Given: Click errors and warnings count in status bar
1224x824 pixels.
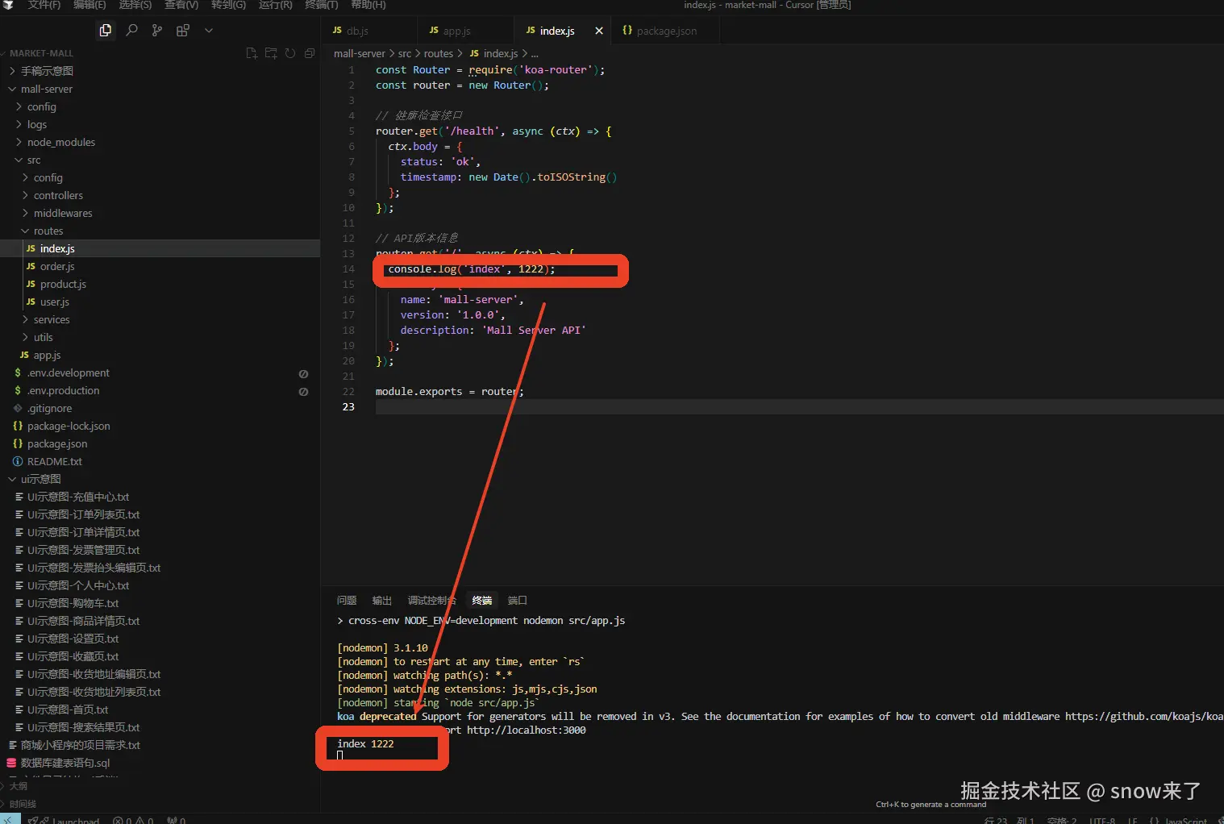Looking at the screenshot, I should tap(134, 821).
